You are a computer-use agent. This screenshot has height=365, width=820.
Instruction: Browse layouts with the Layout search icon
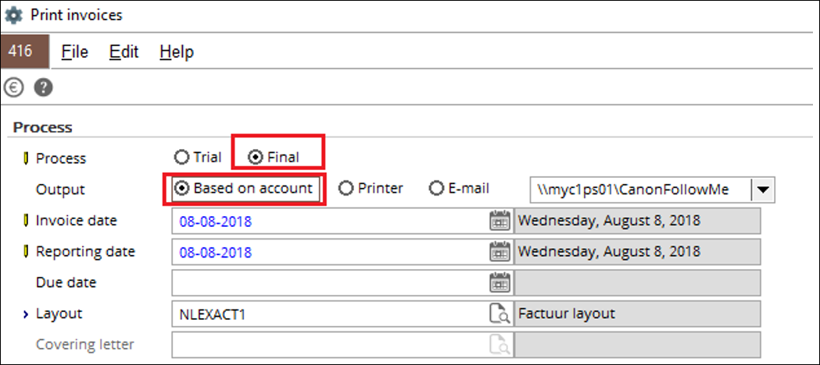pos(500,314)
